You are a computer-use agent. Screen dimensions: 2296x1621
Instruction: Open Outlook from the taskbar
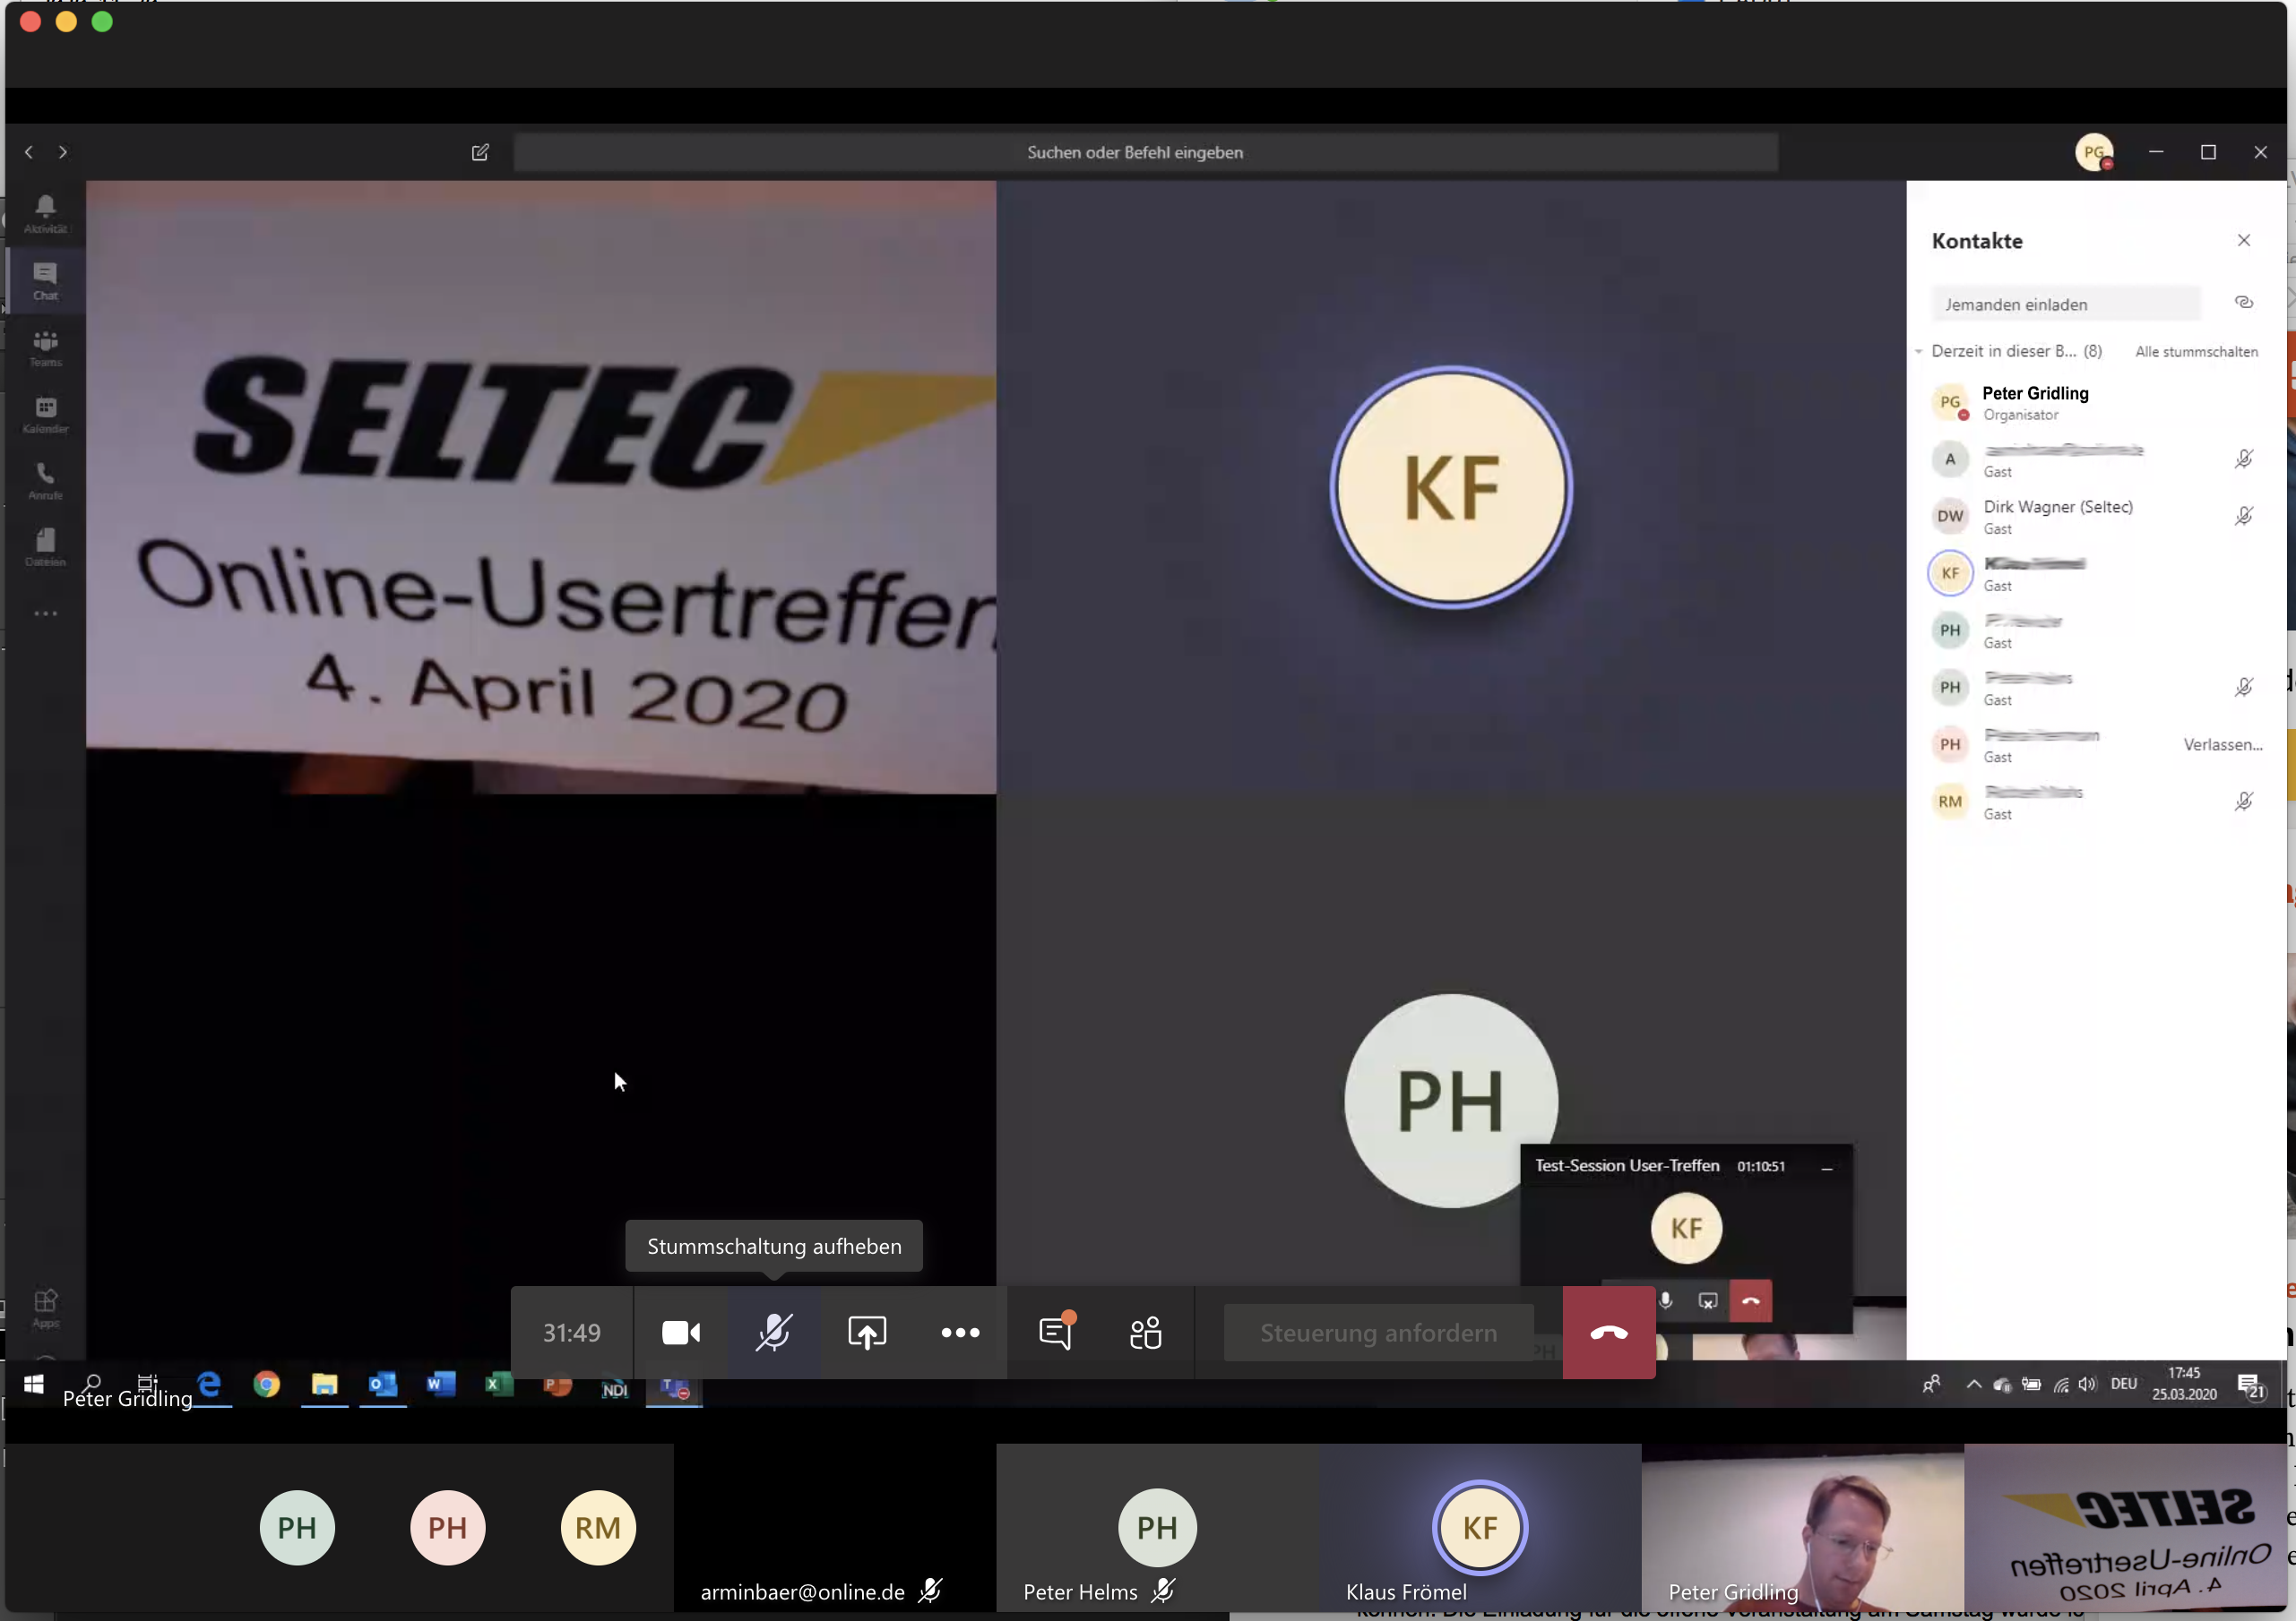click(382, 1385)
